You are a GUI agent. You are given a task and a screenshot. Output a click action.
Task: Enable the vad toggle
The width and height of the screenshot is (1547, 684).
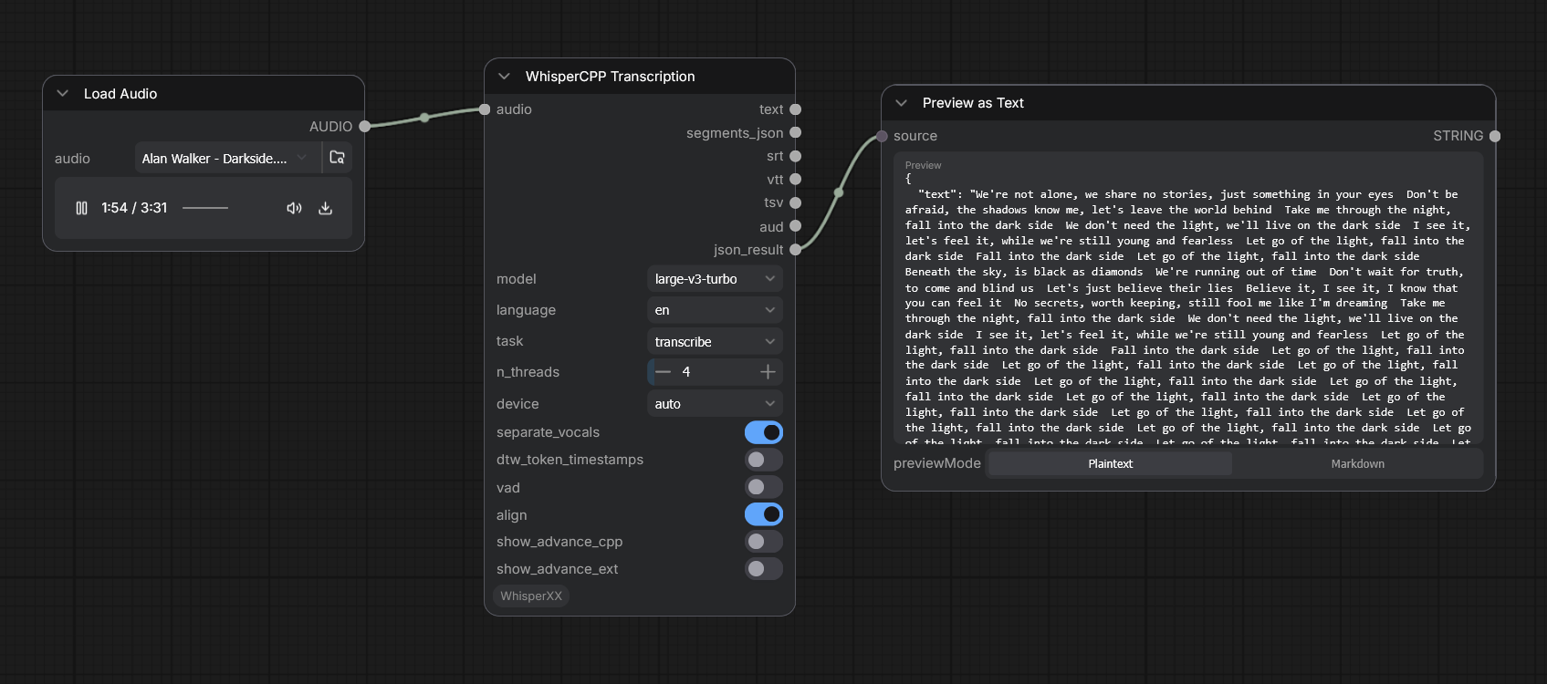coord(764,487)
